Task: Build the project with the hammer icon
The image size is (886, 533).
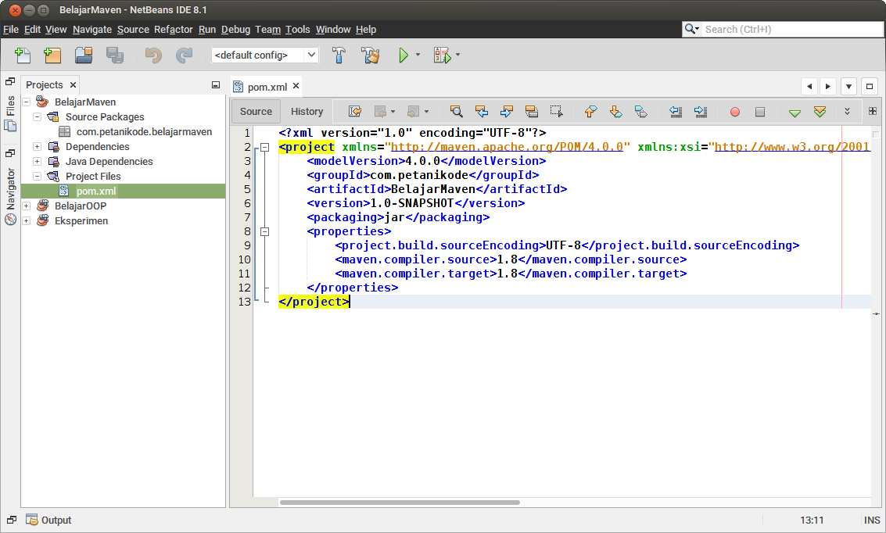Action: pos(339,55)
